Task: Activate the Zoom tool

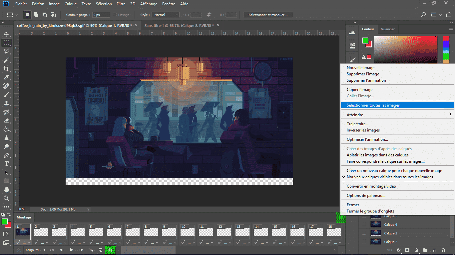Action: pyautogui.click(x=6, y=198)
